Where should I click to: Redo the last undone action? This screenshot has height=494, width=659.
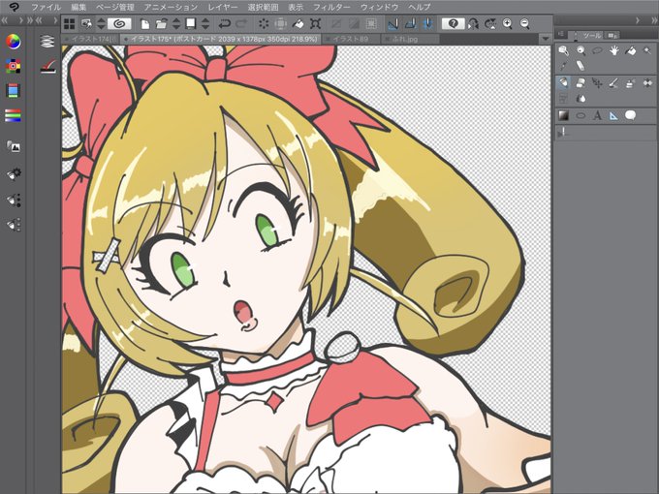pyautogui.click(x=241, y=24)
